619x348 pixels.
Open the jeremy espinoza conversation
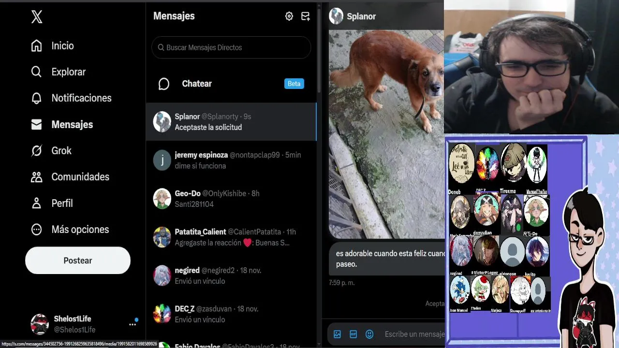click(x=231, y=160)
